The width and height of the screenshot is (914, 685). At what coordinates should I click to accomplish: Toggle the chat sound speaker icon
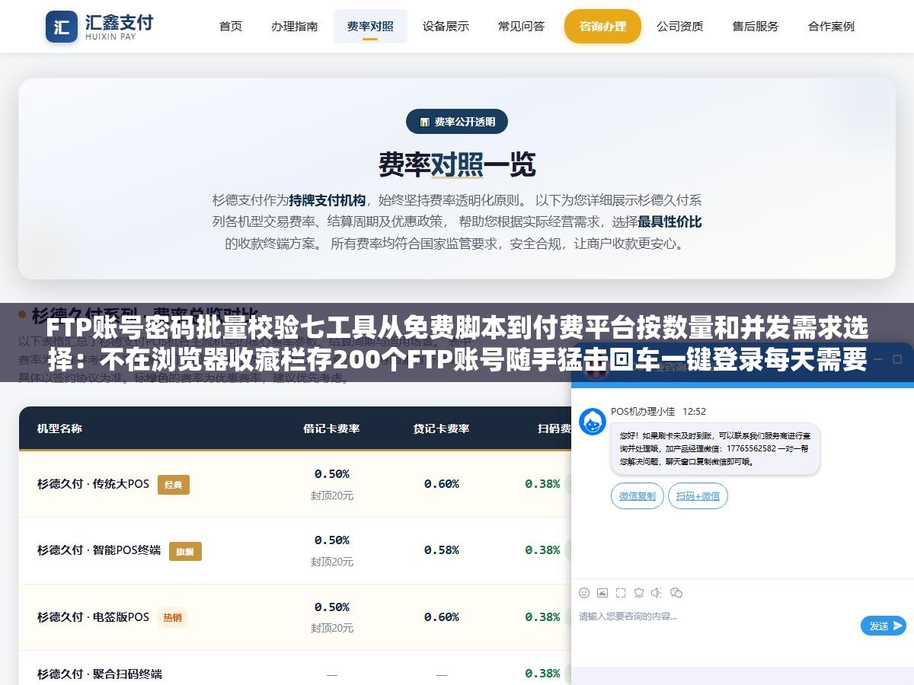coord(657,593)
